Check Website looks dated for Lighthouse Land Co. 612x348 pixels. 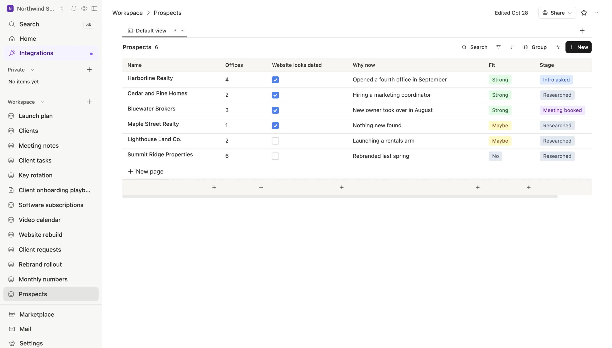coord(275,141)
